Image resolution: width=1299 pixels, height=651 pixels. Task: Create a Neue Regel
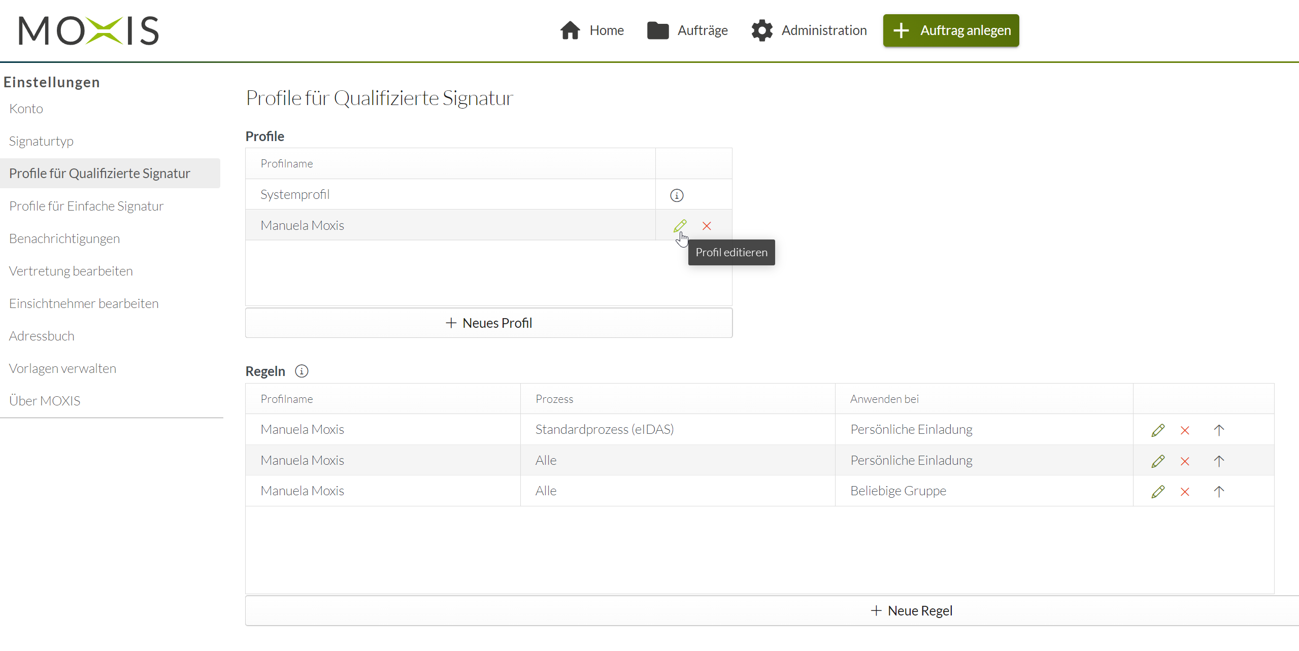point(911,611)
